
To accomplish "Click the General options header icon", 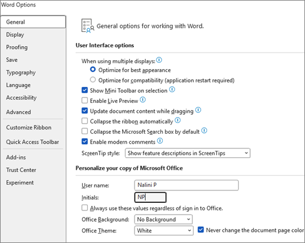I will tap(88, 25).
